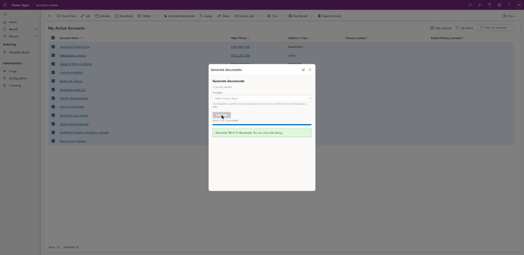Viewport: 524px width, 255px height.
Task: Open the Email a Link dropdown chevron
Action: 261,16
